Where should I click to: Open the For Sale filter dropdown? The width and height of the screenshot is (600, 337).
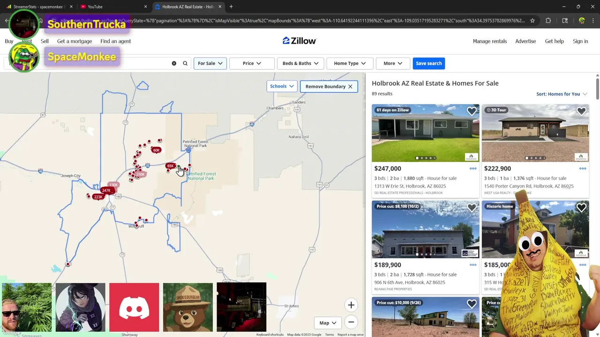point(210,63)
